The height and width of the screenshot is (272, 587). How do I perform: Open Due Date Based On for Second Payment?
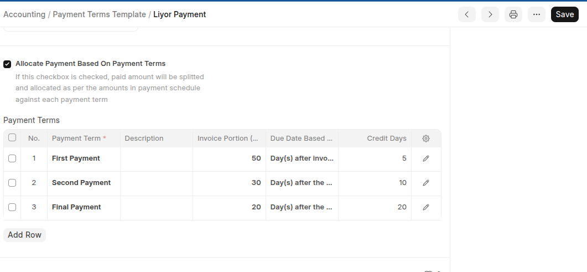tap(302, 183)
